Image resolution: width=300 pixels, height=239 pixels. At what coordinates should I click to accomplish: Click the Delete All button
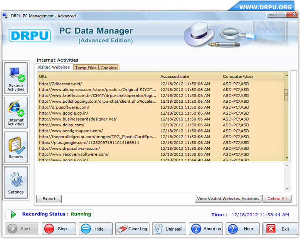[277, 199]
